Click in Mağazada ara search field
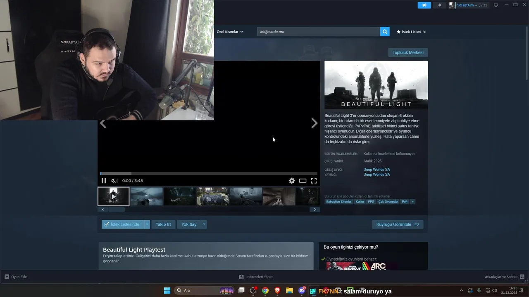529x297 pixels. click(319, 32)
